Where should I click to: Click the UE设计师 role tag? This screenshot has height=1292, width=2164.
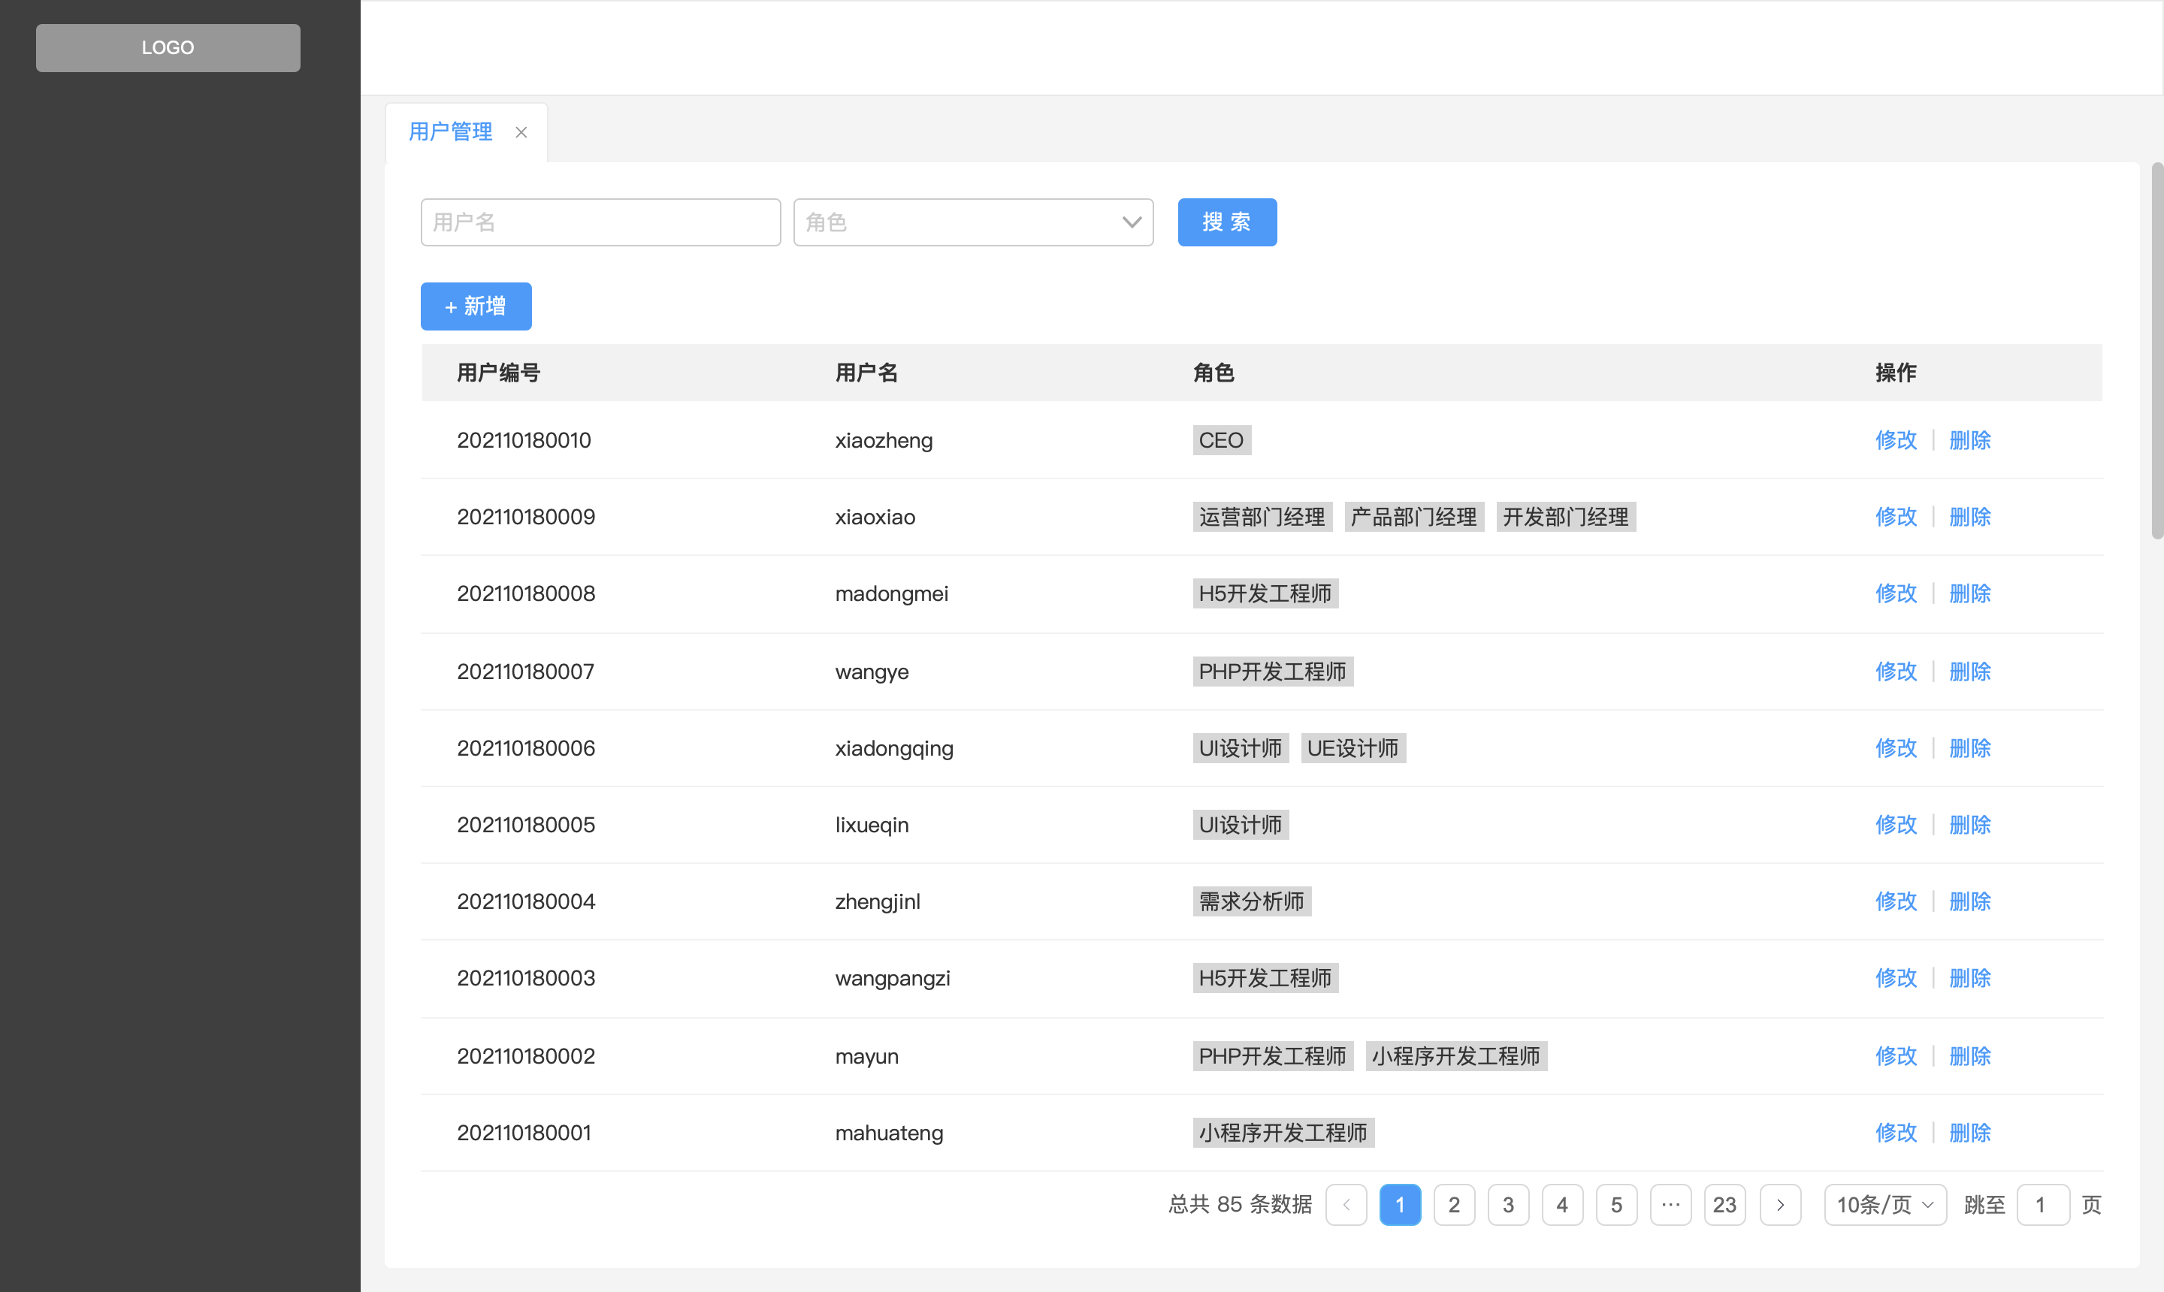[x=1353, y=748]
